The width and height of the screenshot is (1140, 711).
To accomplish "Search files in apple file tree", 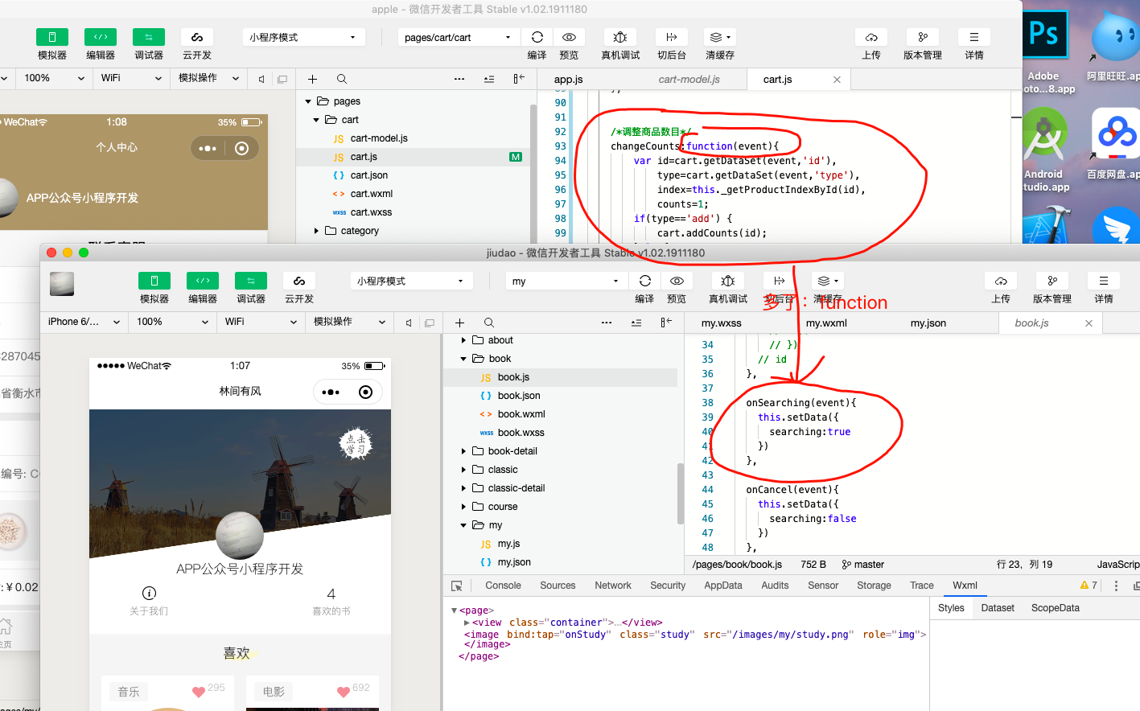I will [342, 79].
